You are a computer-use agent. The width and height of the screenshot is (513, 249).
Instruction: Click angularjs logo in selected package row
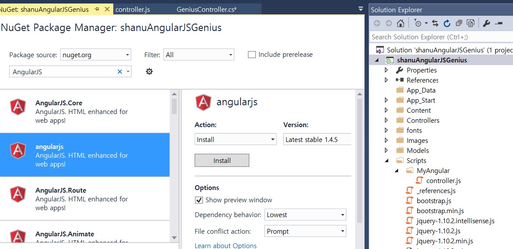click(x=18, y=151)
